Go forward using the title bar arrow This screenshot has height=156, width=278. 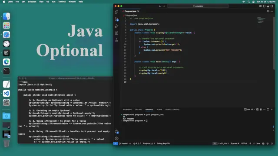click(164, 6)
